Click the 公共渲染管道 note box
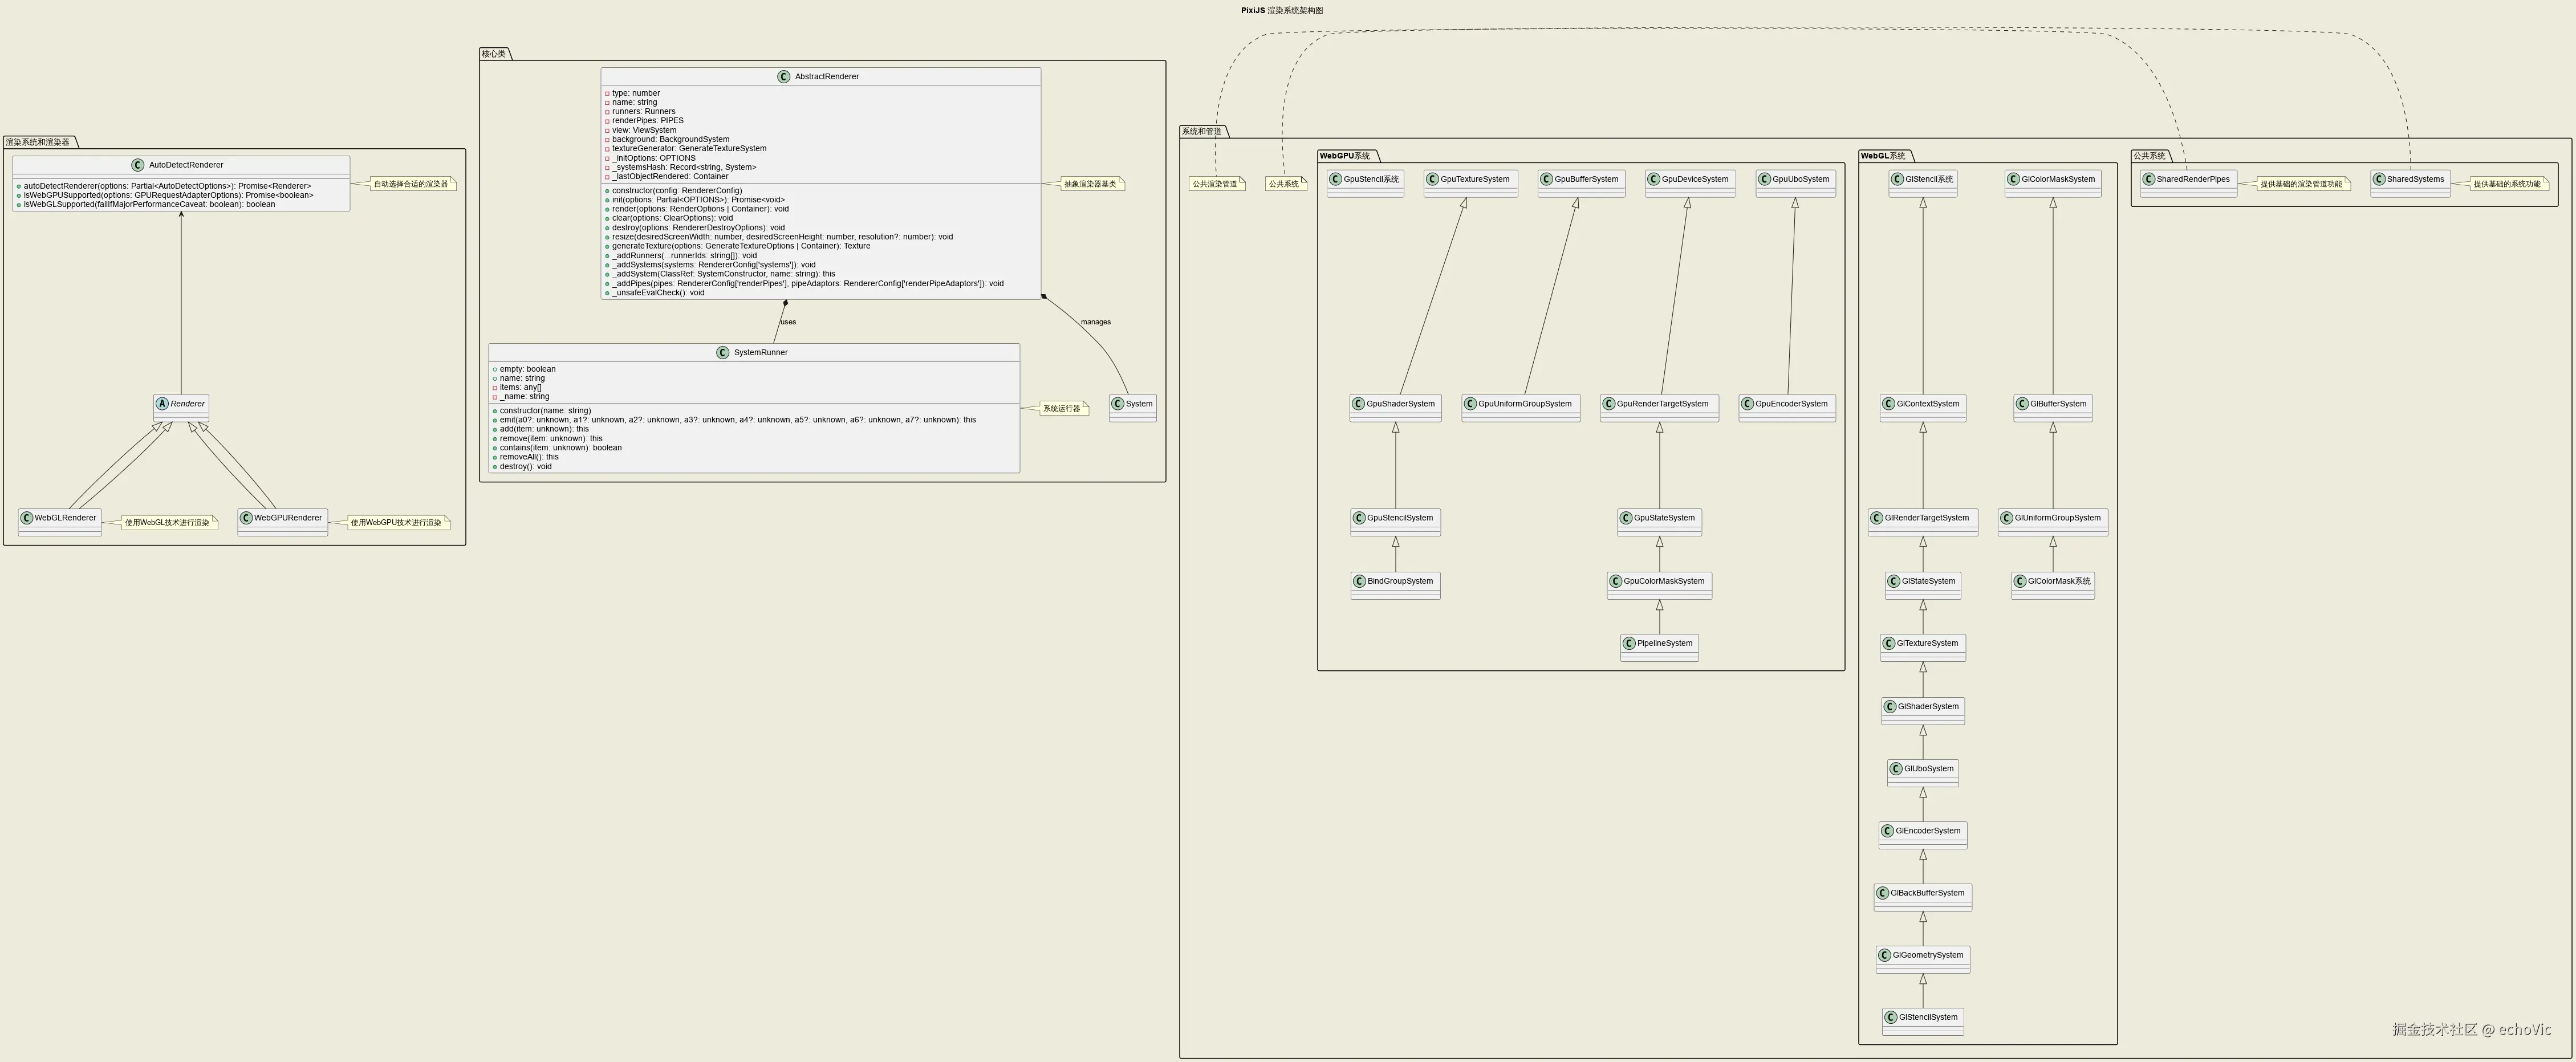 coord(1216,184)
